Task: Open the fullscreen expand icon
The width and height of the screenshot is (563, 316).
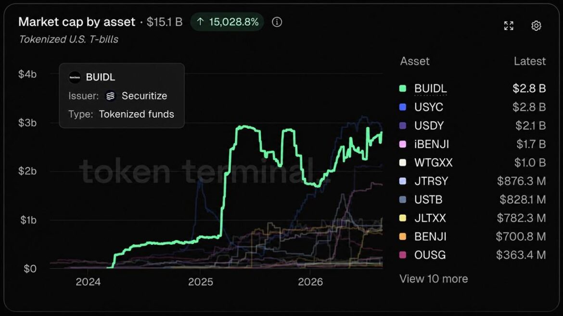Action: [x=509, y=26]
